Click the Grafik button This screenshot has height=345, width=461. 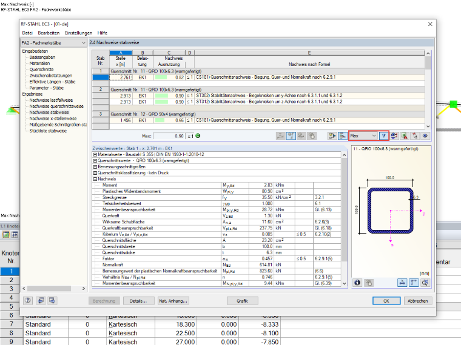tap(243, 301)
